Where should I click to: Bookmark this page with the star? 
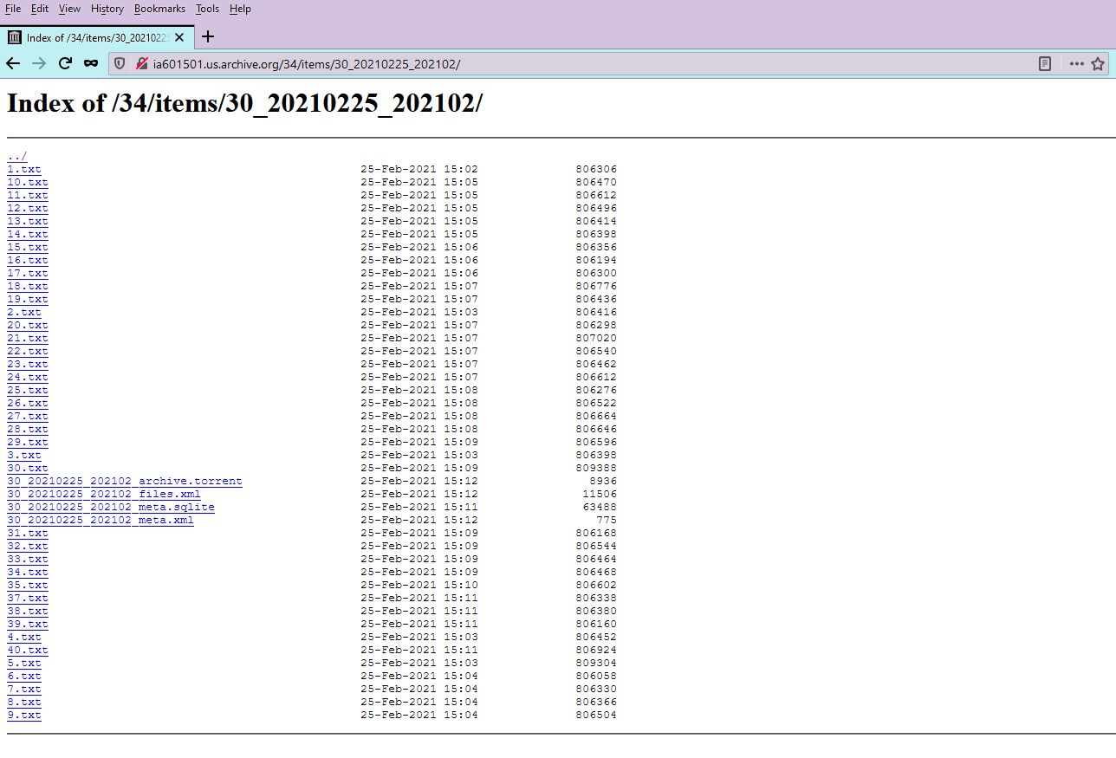(x=1098, y=63)
